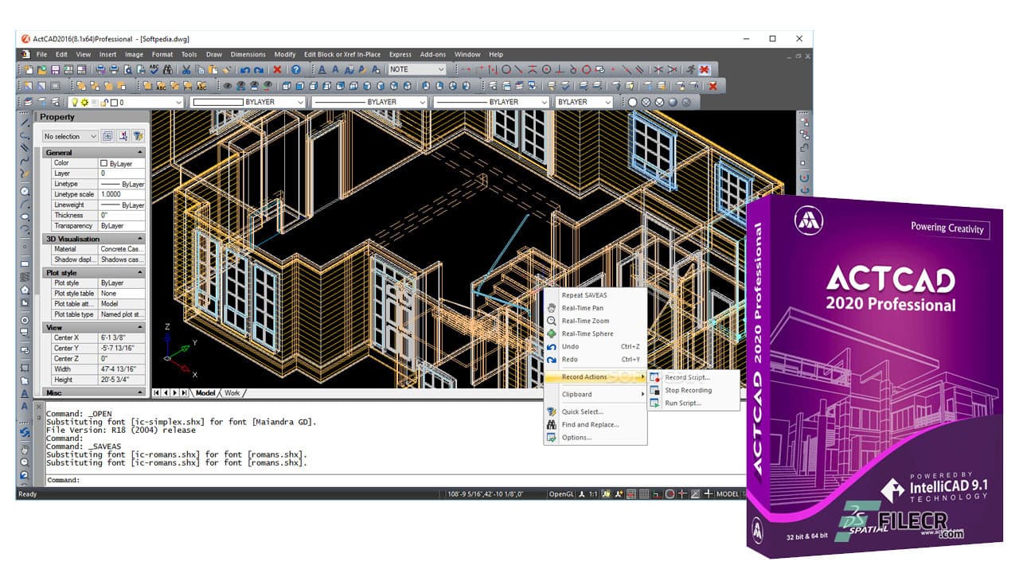Viewport: 1019px width, 573px height.
Task: Open the layer 0 dropdown list
Action: pos(179,102)
